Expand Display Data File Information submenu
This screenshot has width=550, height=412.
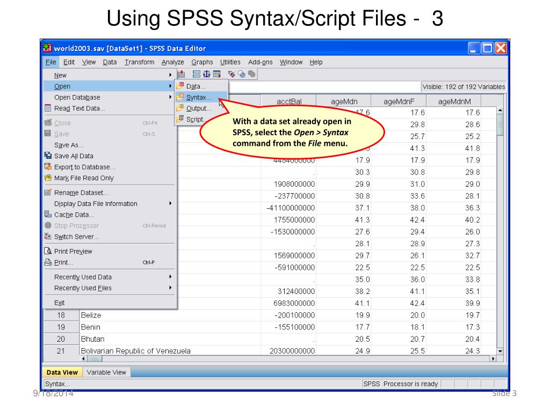click(x=110, y=203)
